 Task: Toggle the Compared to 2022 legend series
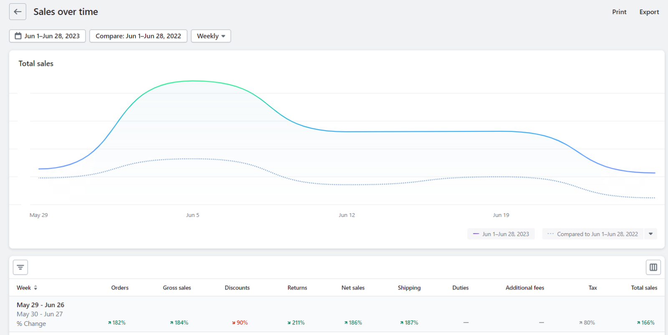coord(593,234)
